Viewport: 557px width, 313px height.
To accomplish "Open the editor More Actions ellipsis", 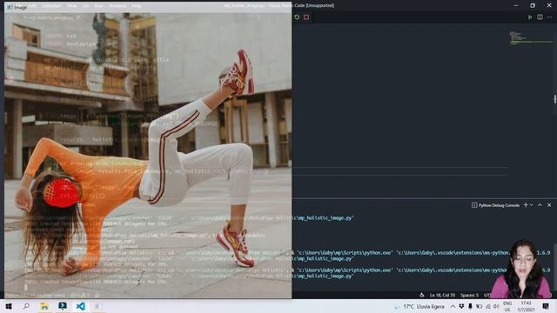I will pos(549,17).
